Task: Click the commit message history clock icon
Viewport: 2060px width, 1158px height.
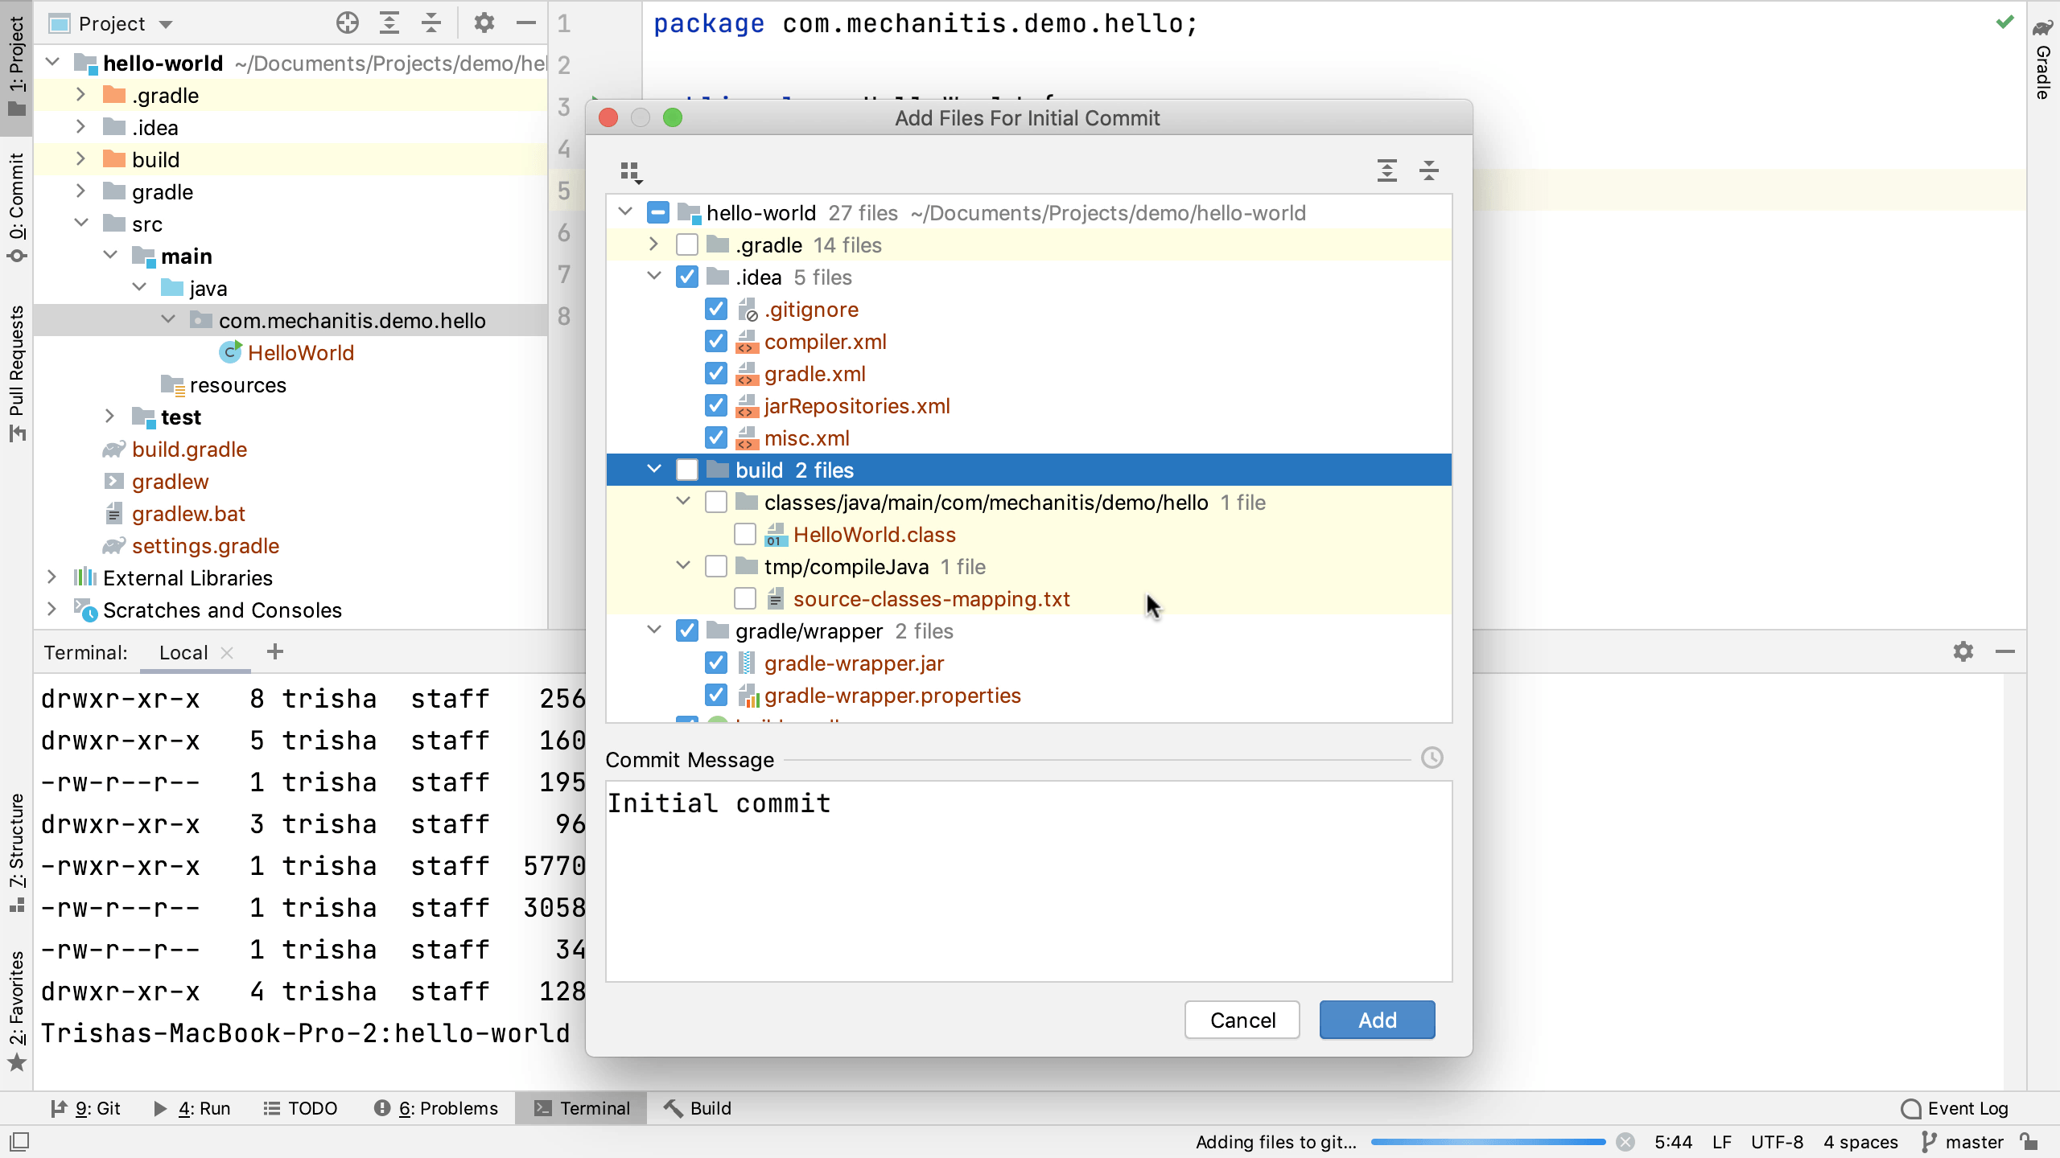Action: tap(1432, 757)
